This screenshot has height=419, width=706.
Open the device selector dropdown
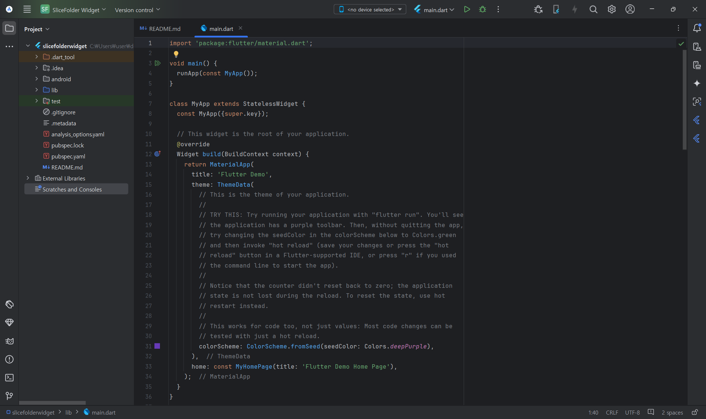(370, 10)
